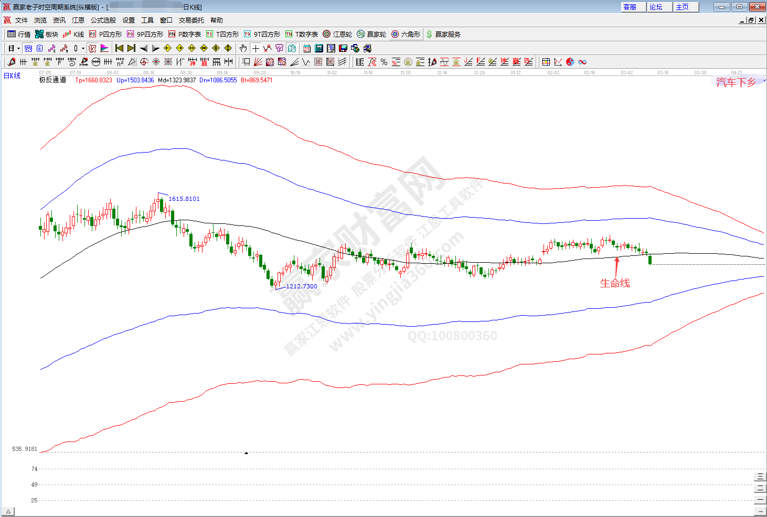Open the 江恩轮 (Gann wheel) tool
This screenshot has width=767, height=517.
337,34
